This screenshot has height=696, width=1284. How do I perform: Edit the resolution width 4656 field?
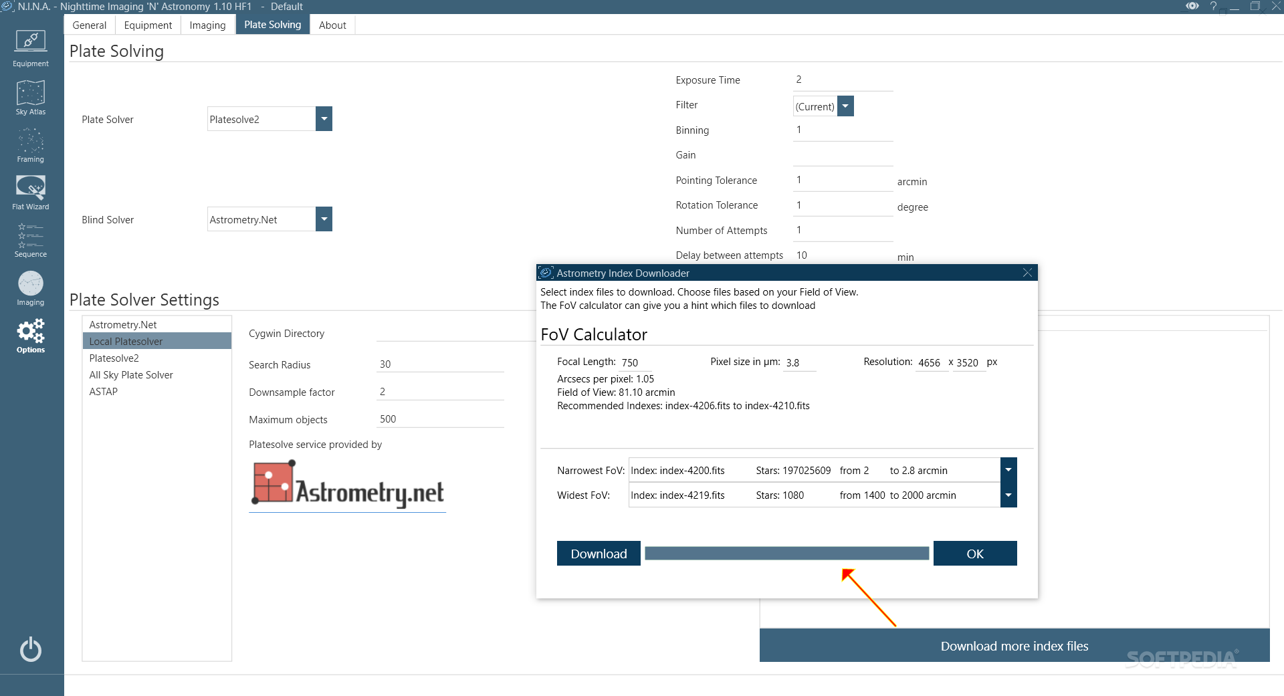pyautogui.click(x=931, y=362)
